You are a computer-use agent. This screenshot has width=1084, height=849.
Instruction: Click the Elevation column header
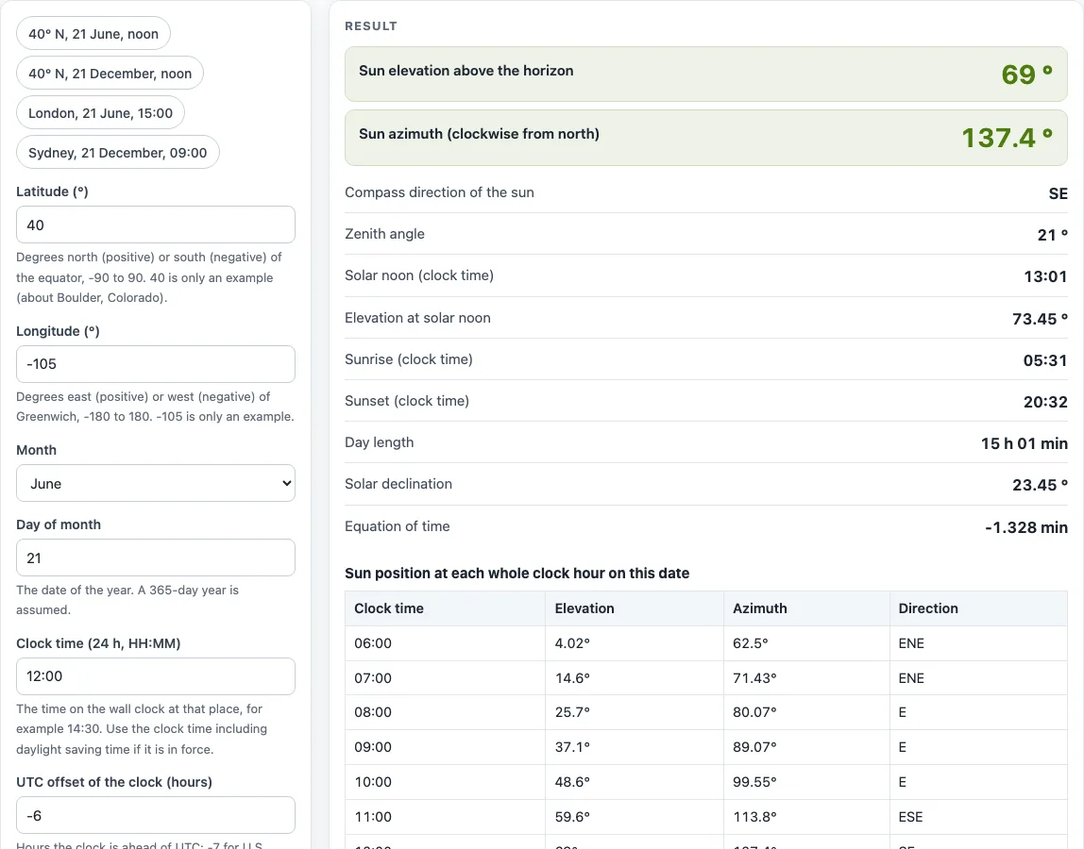point(635,608)
